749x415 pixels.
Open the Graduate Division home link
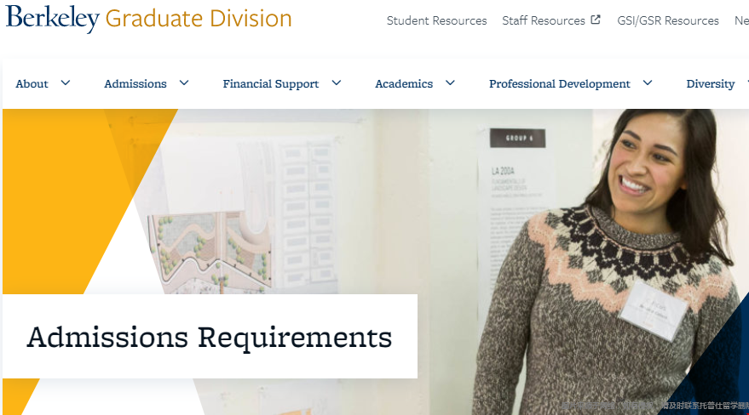tap(199, 19)
